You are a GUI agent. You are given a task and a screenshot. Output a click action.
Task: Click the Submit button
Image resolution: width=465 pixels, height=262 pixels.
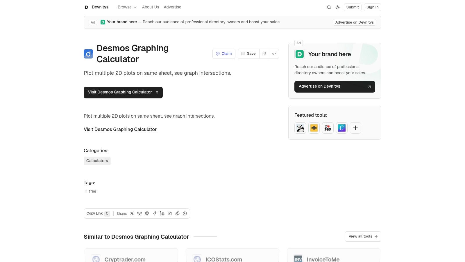[353, 7]
